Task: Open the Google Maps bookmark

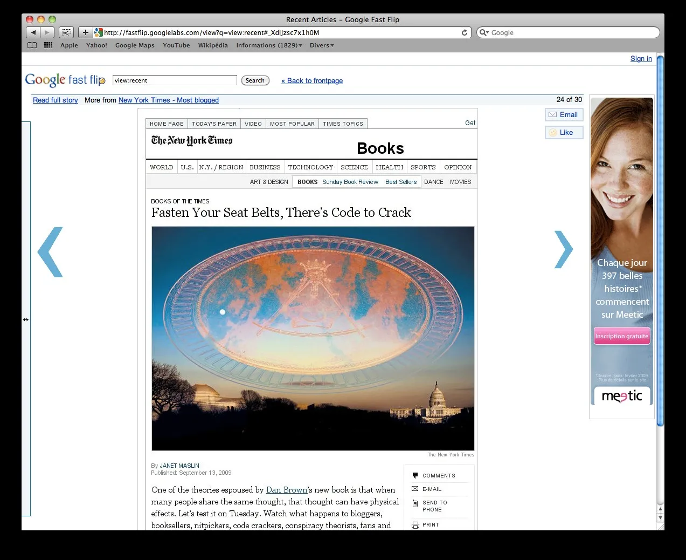Action: [x=135, y=45]
